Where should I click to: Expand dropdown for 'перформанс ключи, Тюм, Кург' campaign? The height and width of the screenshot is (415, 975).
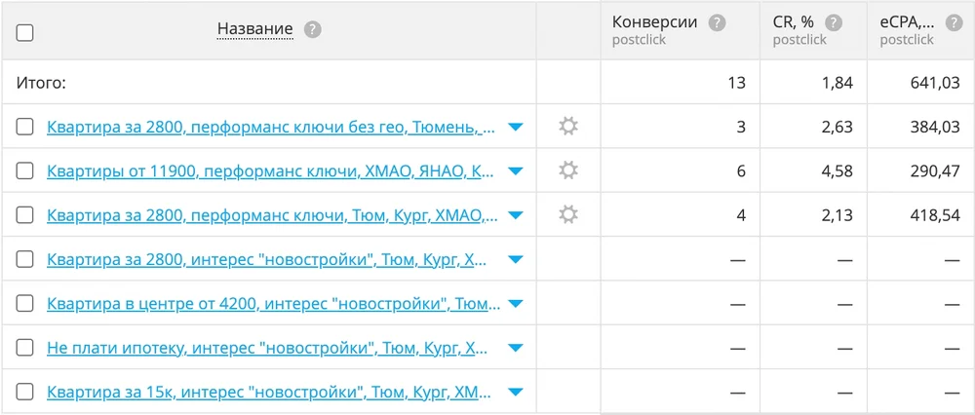(x=516, y=215)
